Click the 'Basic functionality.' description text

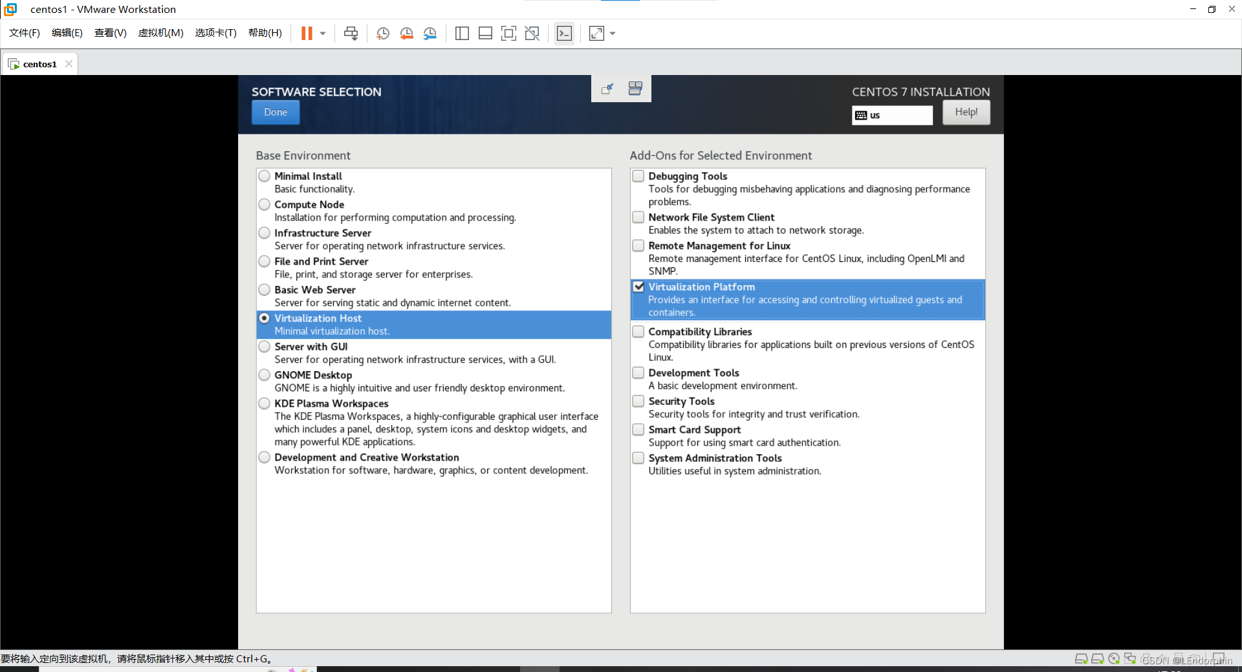click(x=314, y=189)
